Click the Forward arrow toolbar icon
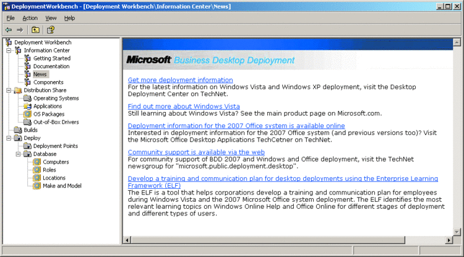This screenshot has width=464, height=257. click(x=20, y=30)
